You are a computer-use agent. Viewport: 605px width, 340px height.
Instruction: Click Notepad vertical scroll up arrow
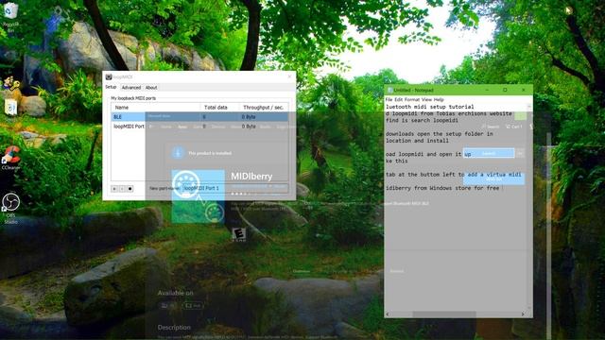tap(529, 107)
